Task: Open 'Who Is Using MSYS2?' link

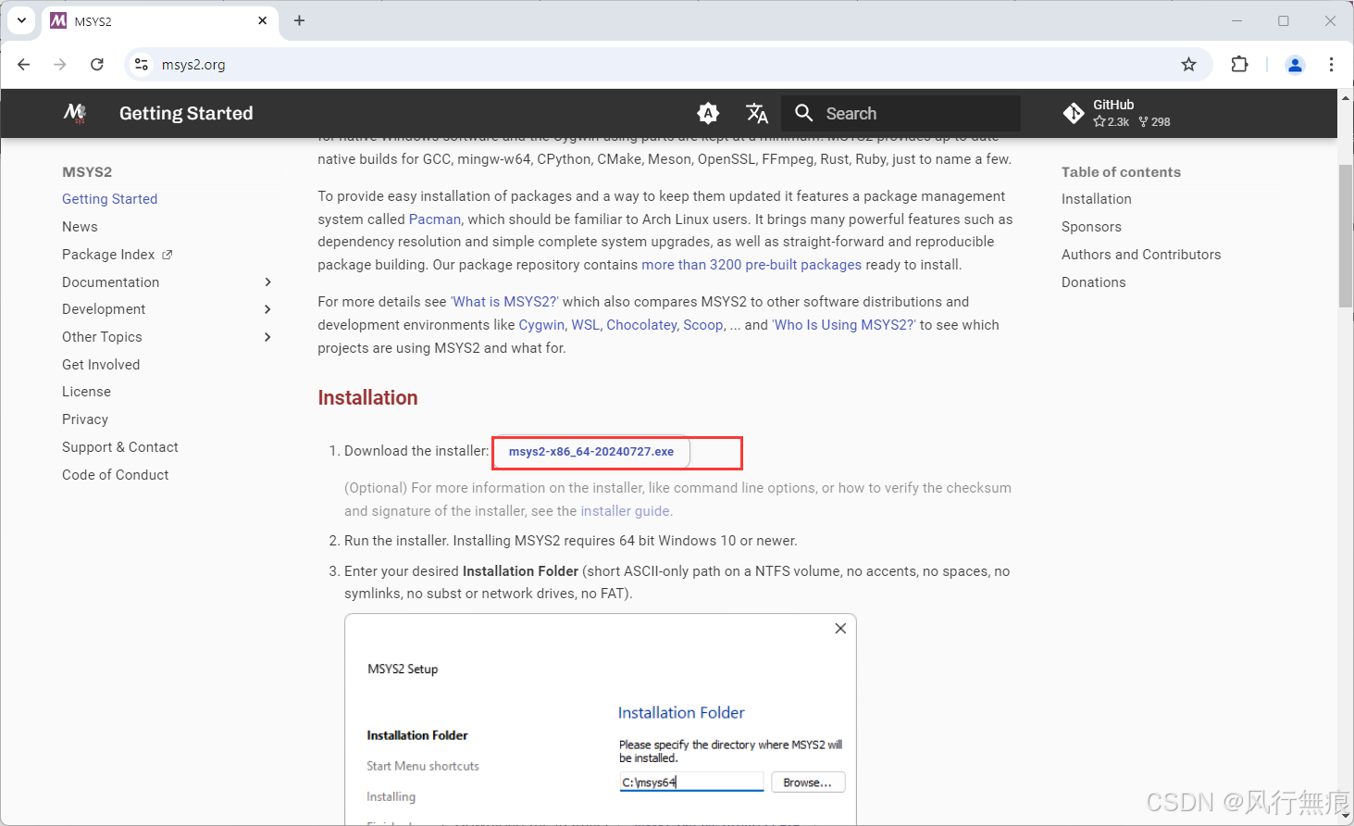Action: (x=844, y=325)
